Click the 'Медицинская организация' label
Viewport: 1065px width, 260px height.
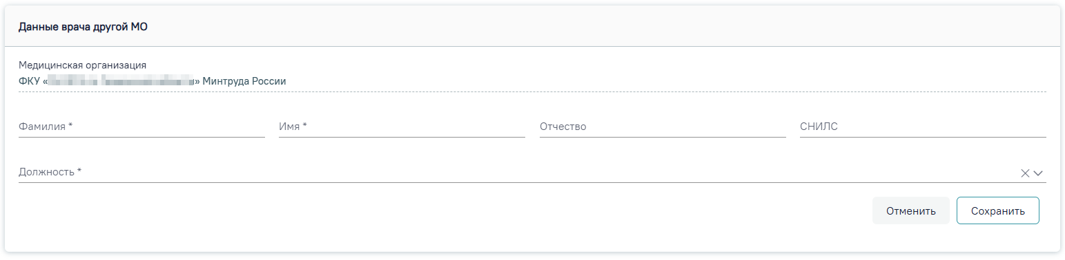click(82, 65)
